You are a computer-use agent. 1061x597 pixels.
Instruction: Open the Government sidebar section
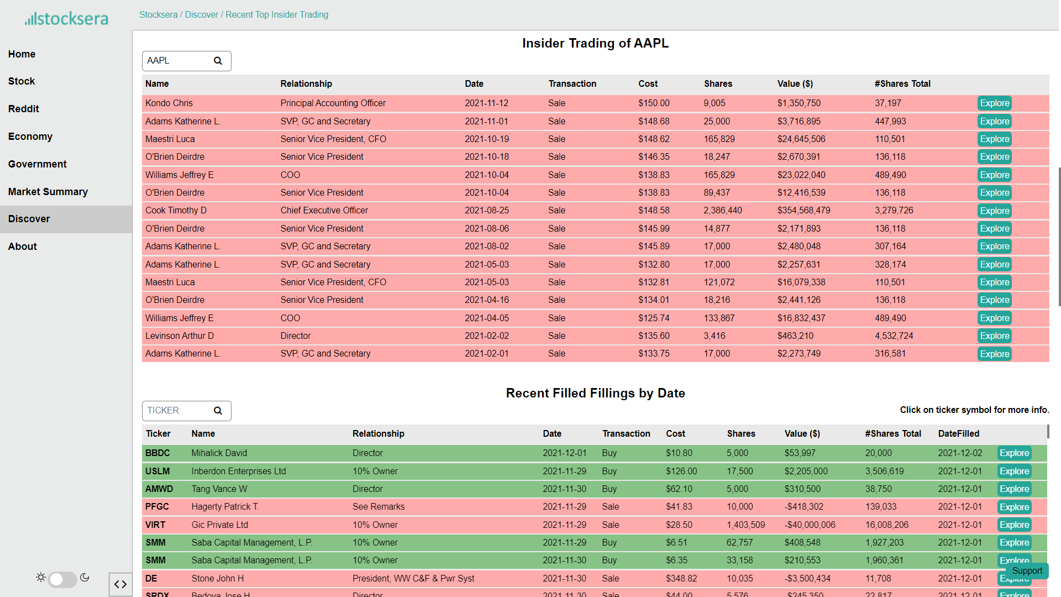tap(37, 164)
